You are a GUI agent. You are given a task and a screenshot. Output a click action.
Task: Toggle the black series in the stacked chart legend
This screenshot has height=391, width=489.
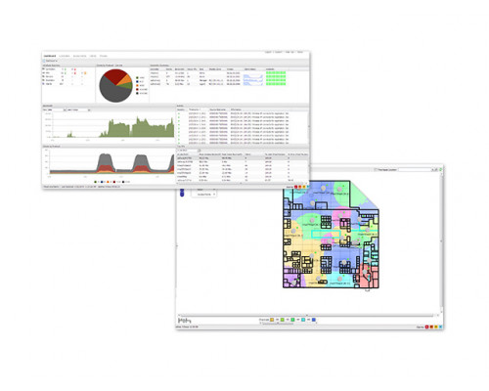pyautogui.click(x=123, y=182)
